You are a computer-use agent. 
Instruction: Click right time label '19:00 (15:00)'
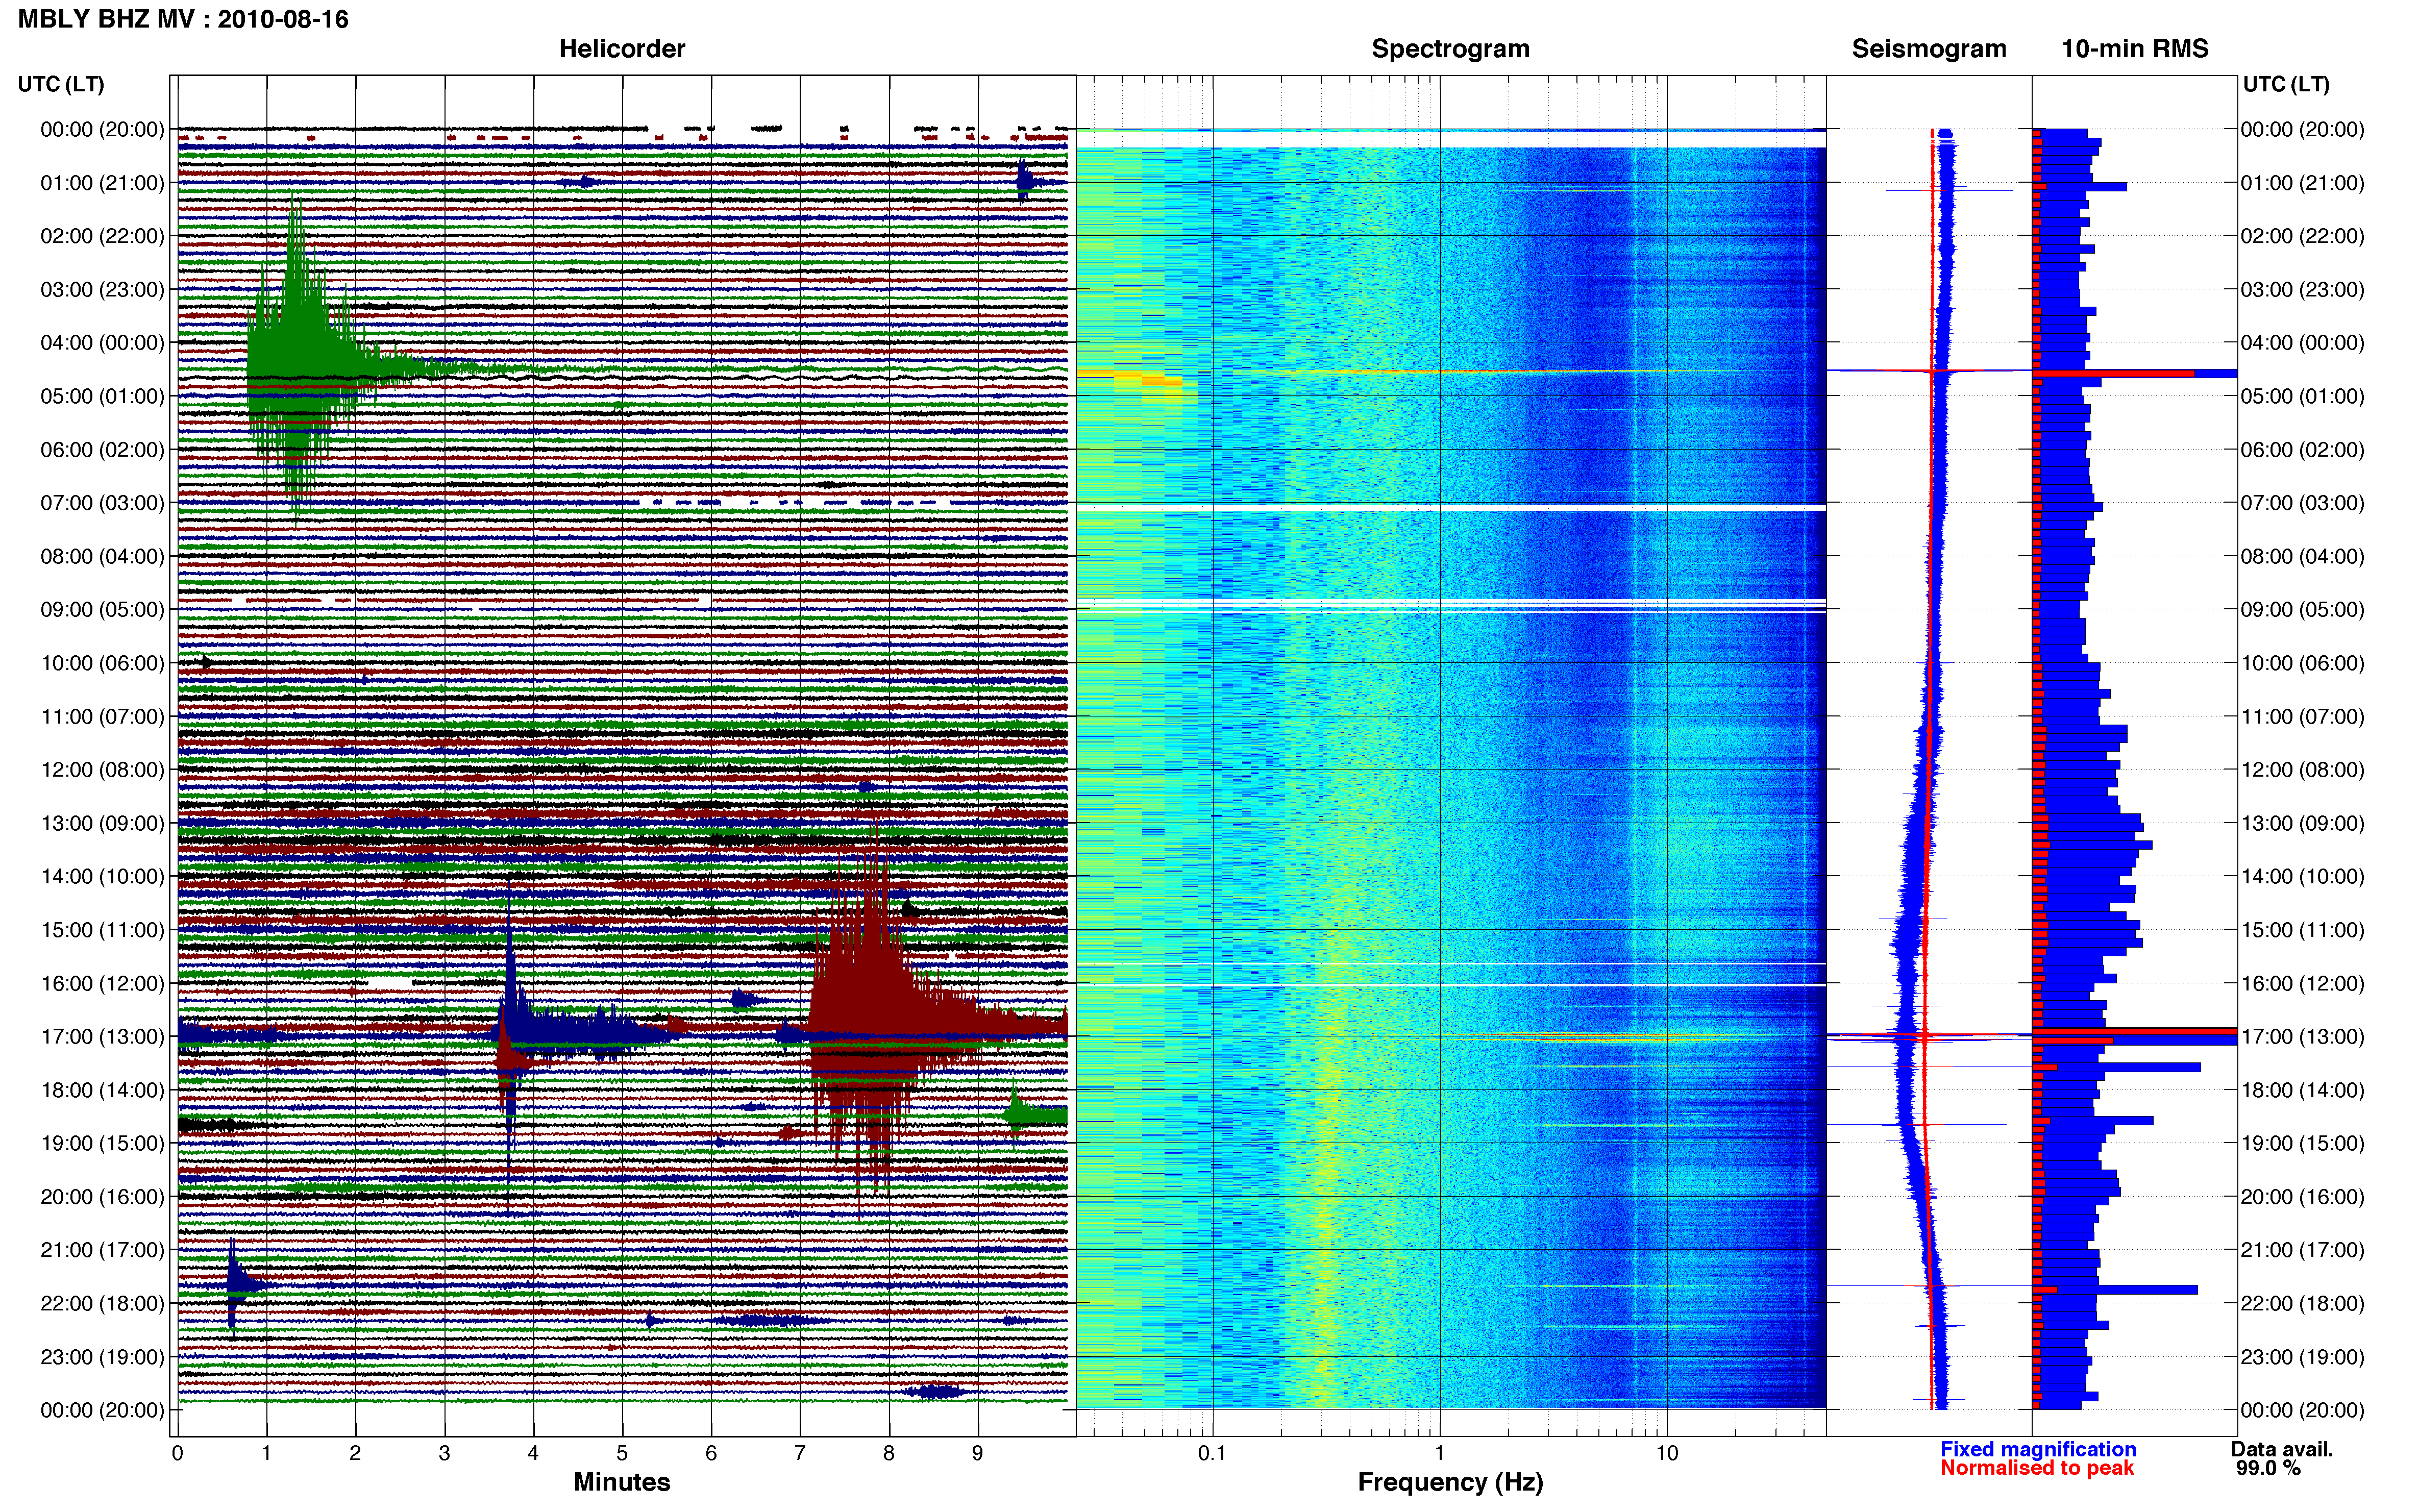(2302, 1143)
